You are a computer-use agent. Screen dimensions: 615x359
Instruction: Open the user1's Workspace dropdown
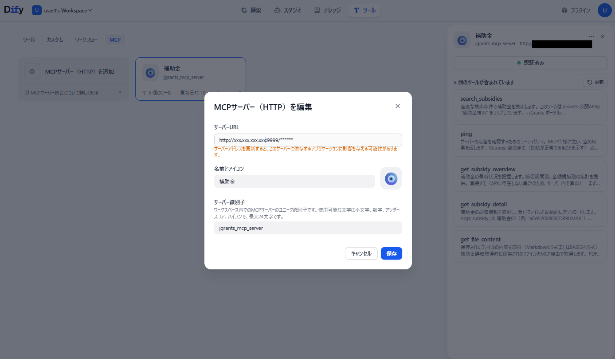62,11
